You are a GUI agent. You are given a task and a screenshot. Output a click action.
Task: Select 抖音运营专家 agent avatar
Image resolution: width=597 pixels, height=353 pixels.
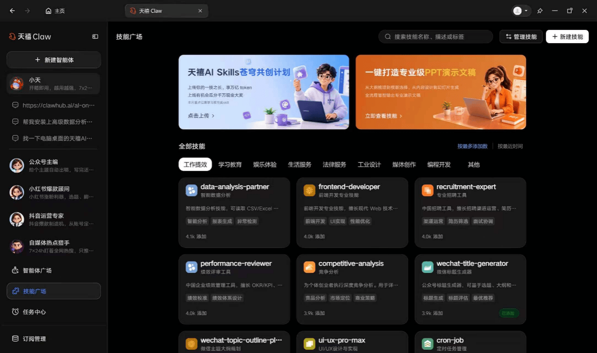[17, 219]
